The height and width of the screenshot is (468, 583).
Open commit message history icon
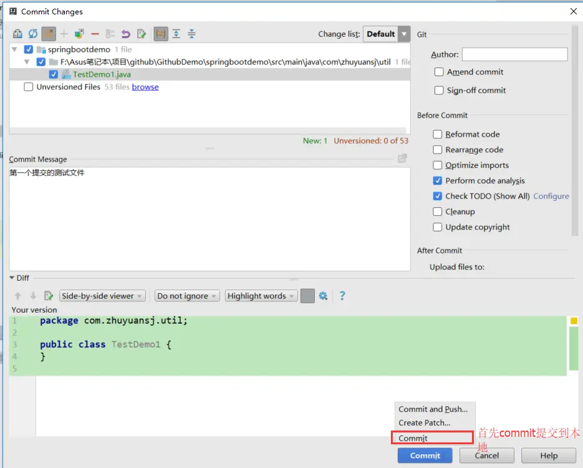402,158
